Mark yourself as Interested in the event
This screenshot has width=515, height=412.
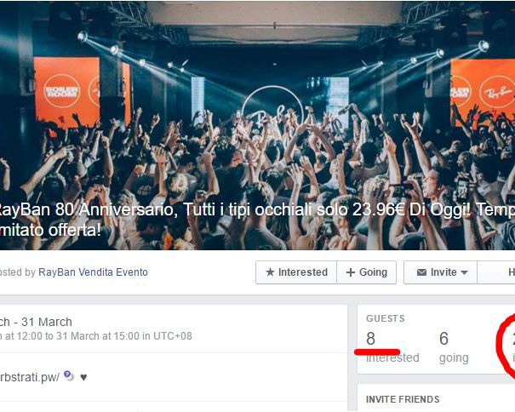click(296, 272)
